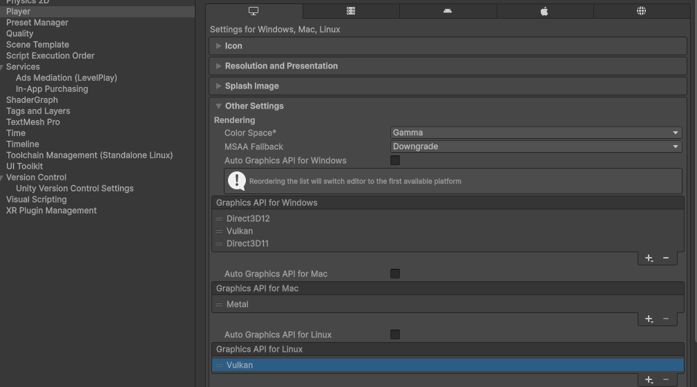The width and height of the screenshot is (697, 387).
Task: Select Vulkan in the Linux API list
Action: (x=448, y=365)
